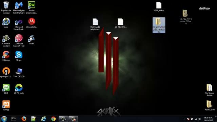Viewport: 217px width, 122px height.
Task: Switch to Camtasia taskbar button without red dot
Action: 63,119
